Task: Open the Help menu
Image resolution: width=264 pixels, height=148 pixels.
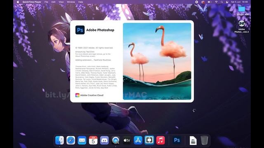Action: [81, 2]
